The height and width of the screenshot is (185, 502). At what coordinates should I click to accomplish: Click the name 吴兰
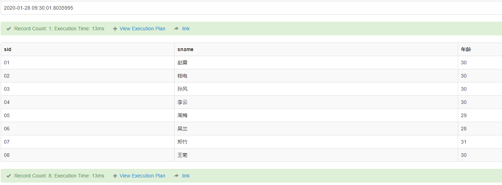click(x=182, y=129)
